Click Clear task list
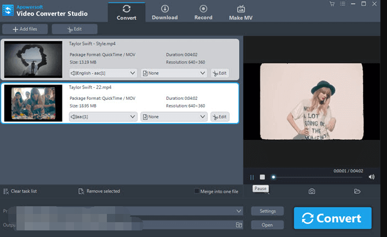The width and height of the screenshot is (387, 237). 20,191
